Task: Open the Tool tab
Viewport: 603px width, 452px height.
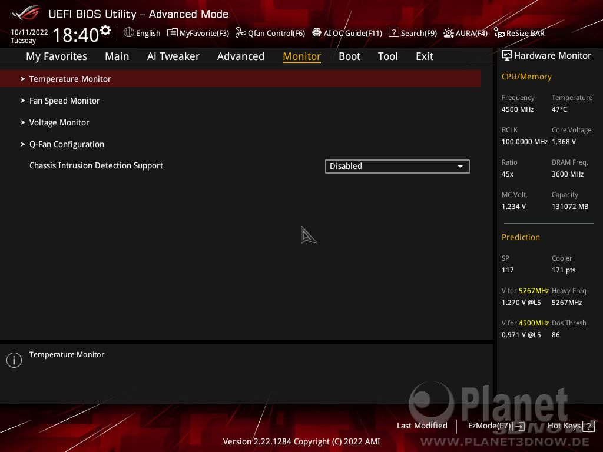Action: tap(387, 56)
